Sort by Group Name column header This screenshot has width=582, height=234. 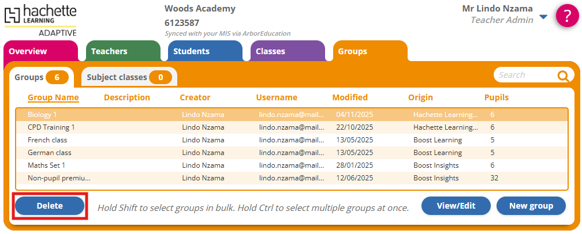53,97
